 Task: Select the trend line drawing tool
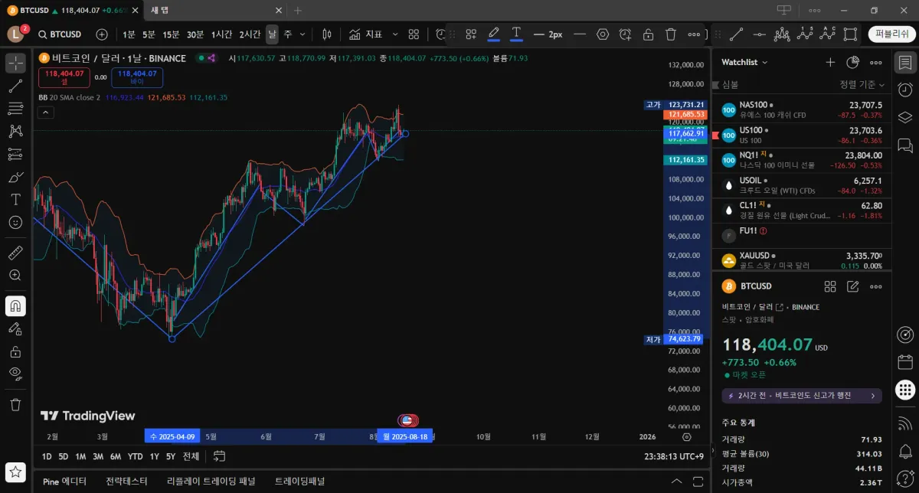point(15,86)
